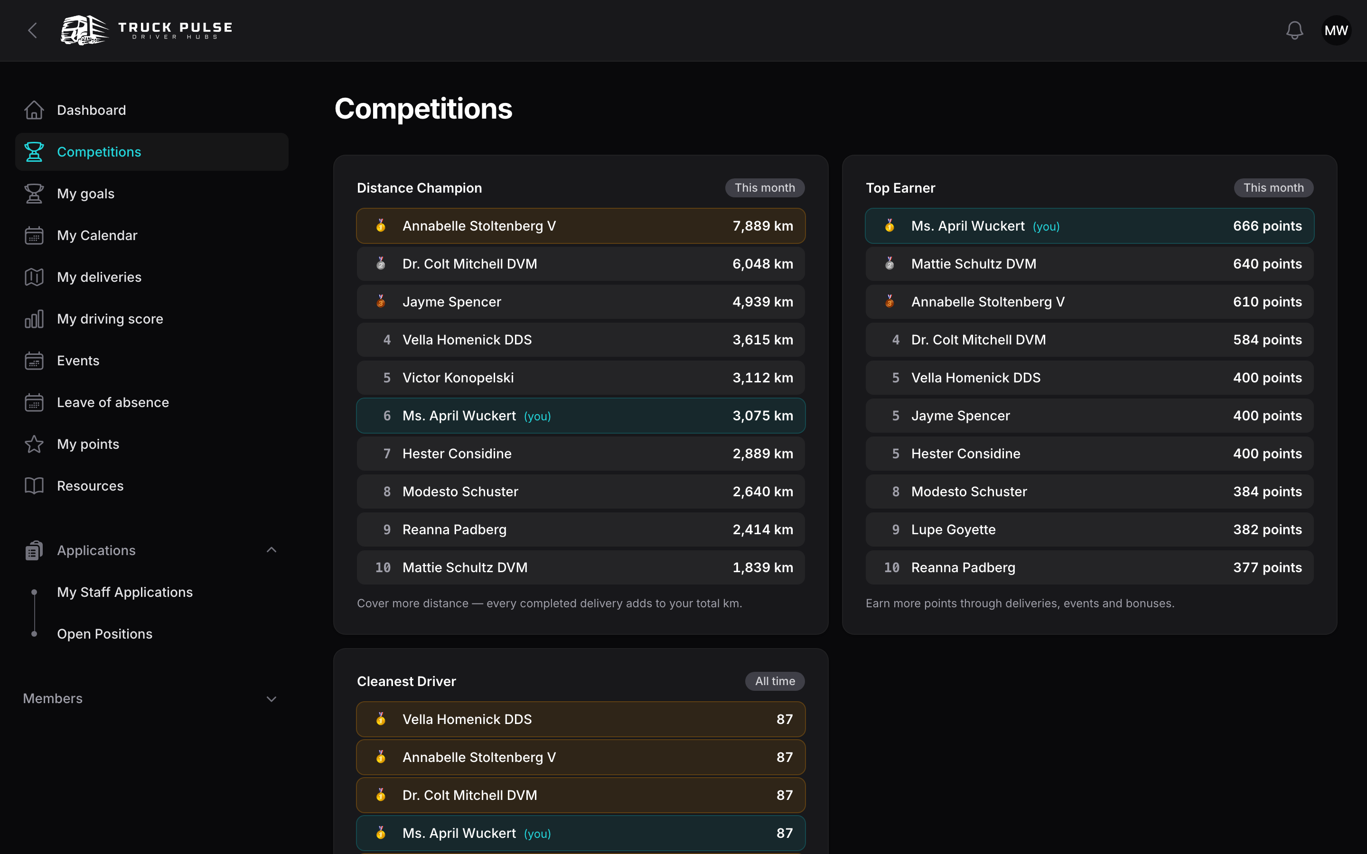This screenshot has width=1367, height=854.
Task: Click the Events calendar icon
Action: click(34, 361)
